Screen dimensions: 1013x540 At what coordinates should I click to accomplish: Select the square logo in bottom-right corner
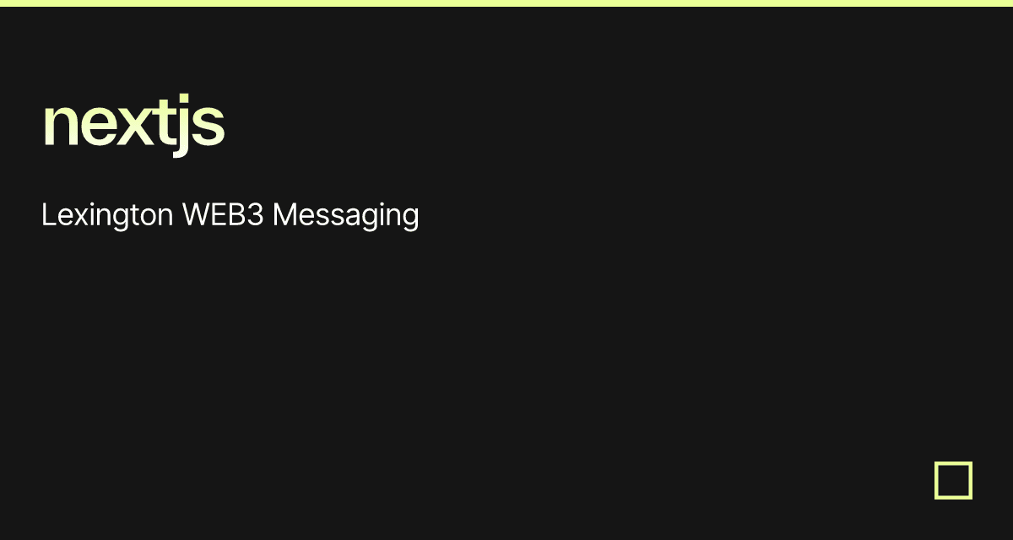click(953, 480)
